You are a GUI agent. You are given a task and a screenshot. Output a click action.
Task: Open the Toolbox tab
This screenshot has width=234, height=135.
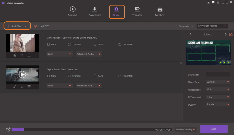160,12
